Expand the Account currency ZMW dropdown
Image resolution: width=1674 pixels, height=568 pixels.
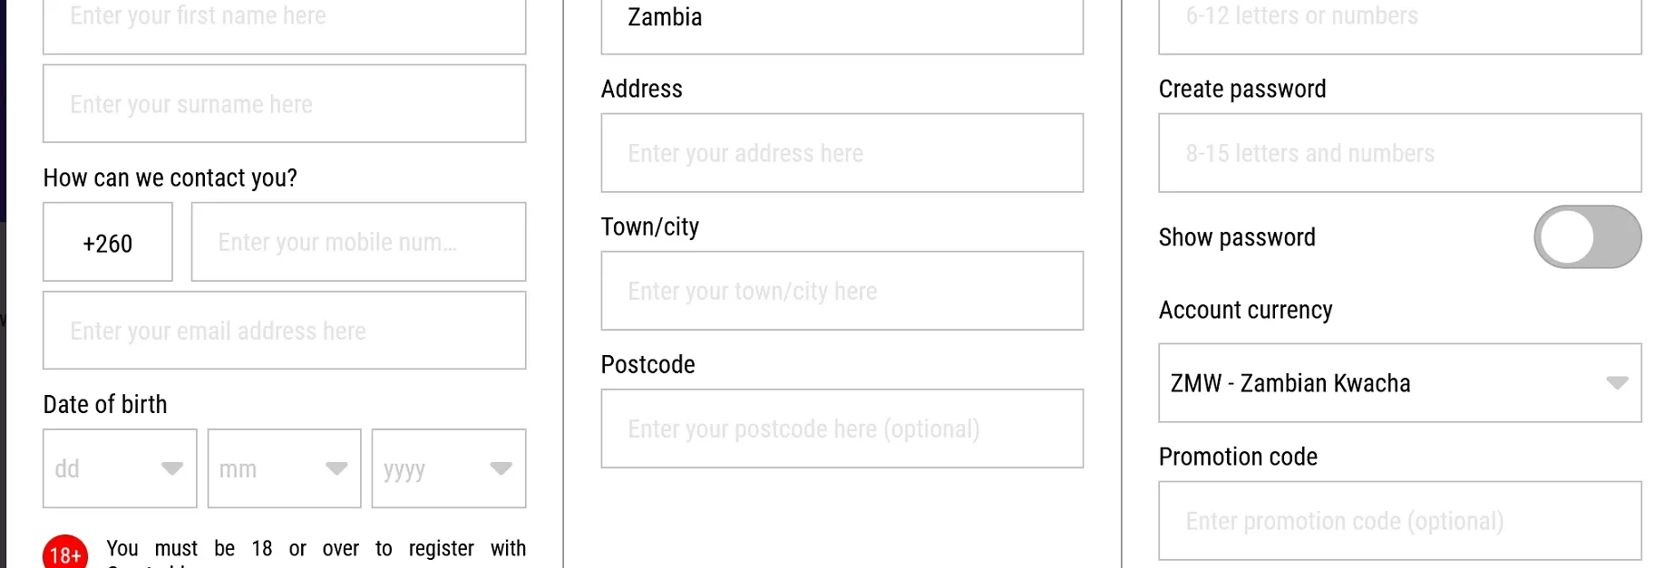pyautogui.click(x=1399, y=383)
